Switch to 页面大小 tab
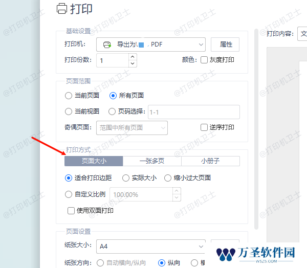 94,161
